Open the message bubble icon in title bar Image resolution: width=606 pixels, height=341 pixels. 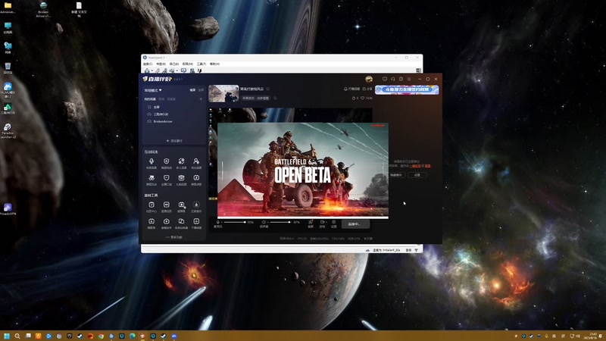coord(385,79)
